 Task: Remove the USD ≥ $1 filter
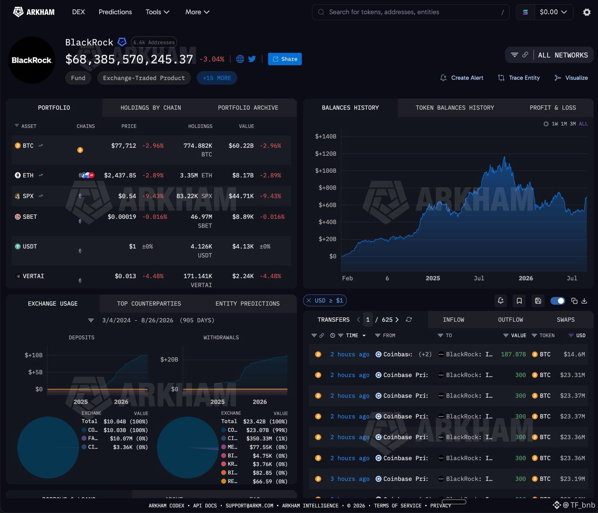tap(309, 300)
